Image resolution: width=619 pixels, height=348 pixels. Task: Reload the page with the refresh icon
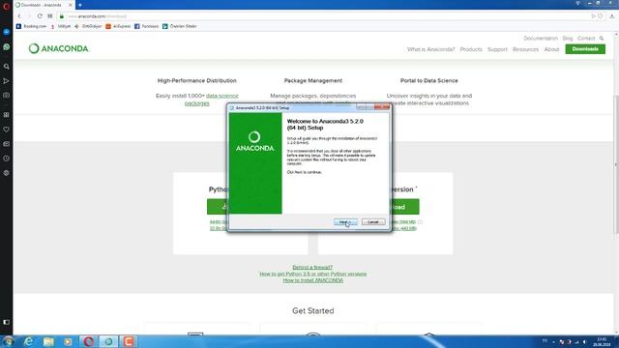40,16
